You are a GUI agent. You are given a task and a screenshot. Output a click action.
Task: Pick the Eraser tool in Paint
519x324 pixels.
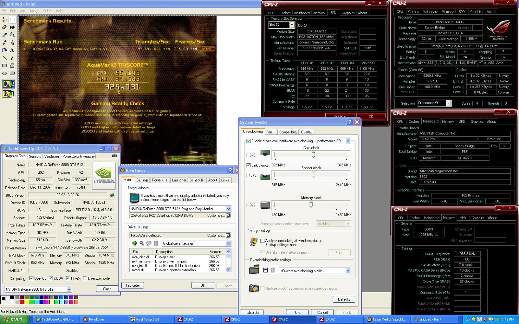click(5, 27)
